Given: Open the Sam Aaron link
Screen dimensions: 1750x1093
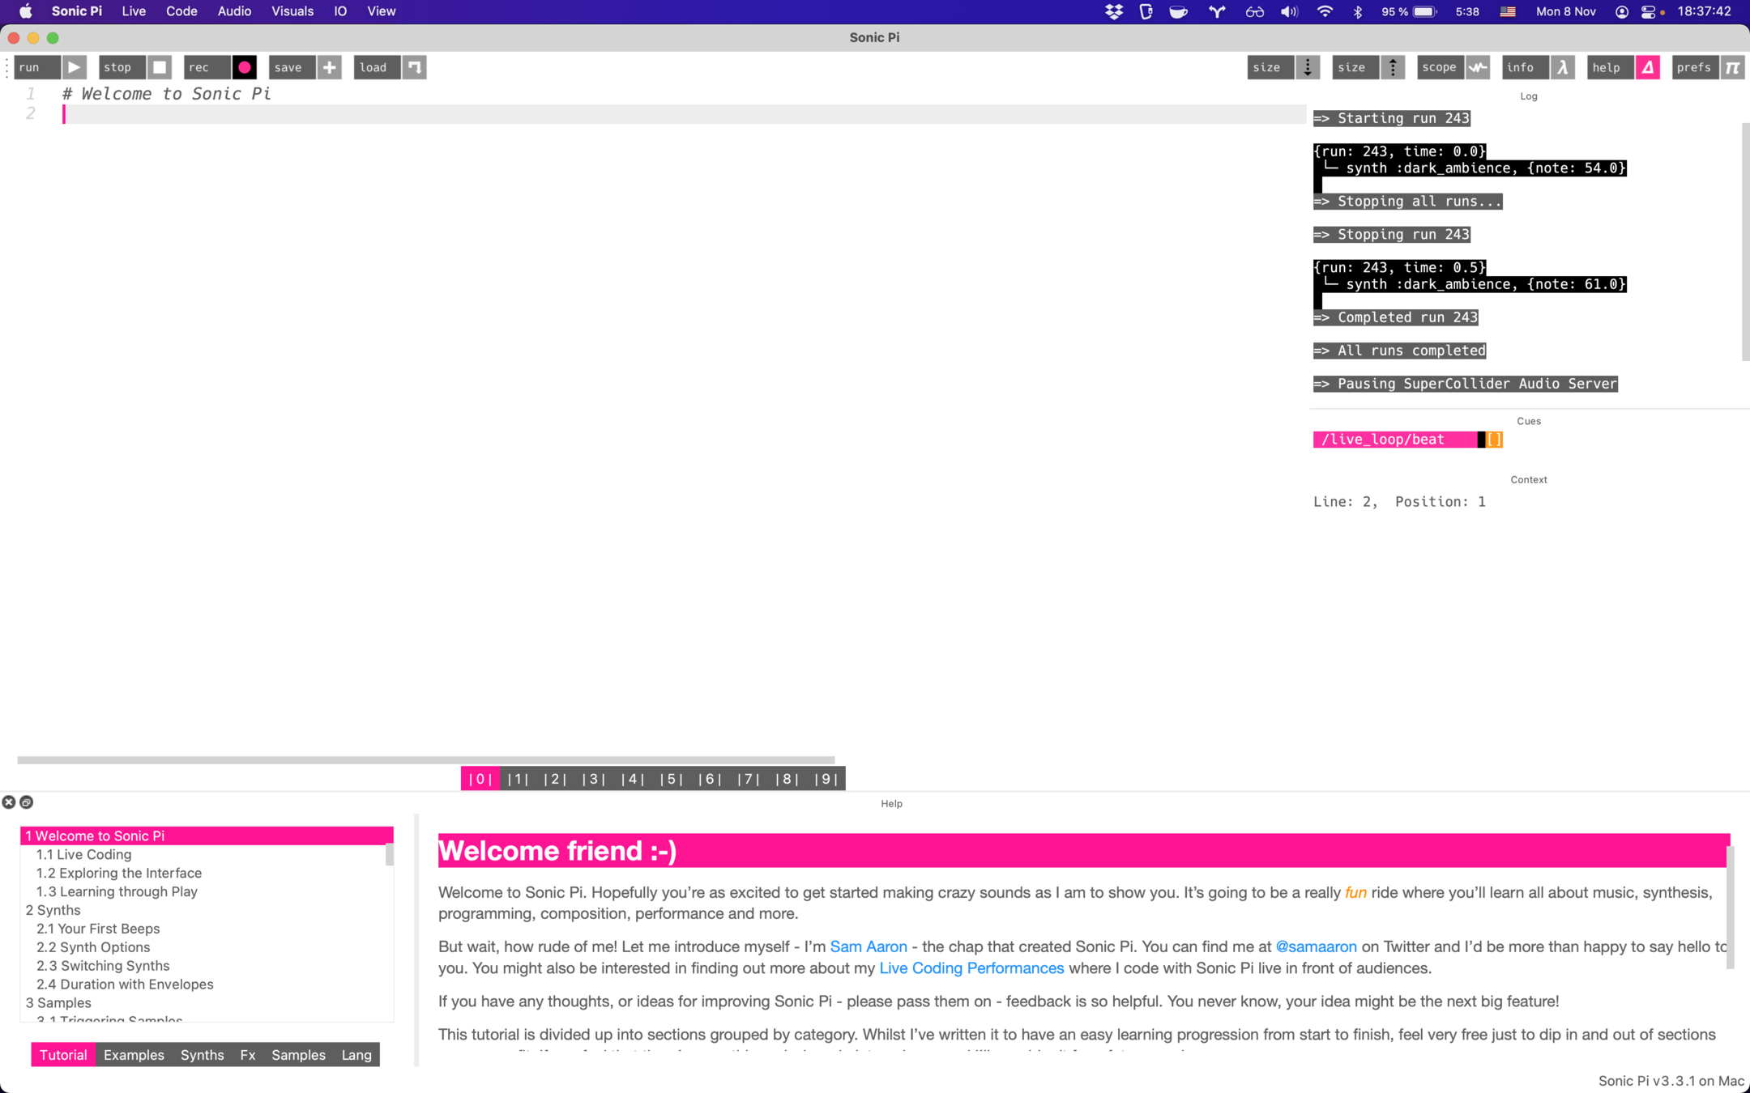Looking at the screenshot, I should 868,946.
